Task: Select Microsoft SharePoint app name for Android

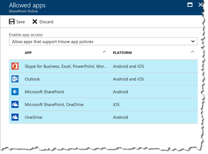Action: pos(44,92)
